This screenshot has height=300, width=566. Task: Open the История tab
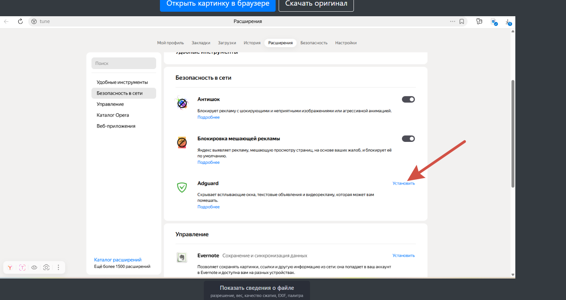point(252,43)
